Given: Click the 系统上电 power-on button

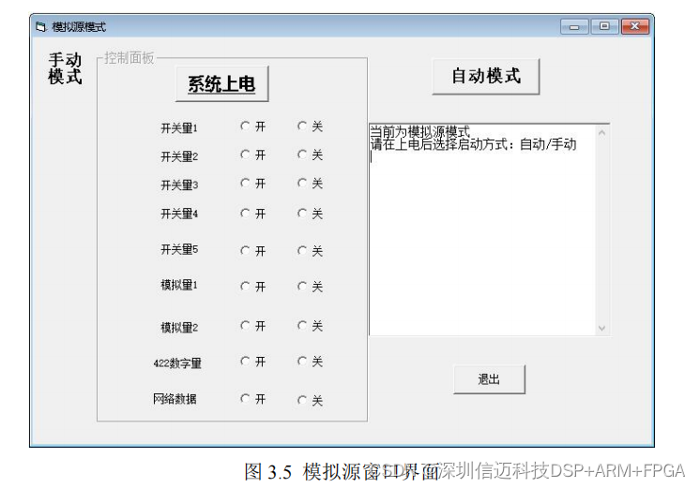Looking at the screenshot, I should 221,84.
